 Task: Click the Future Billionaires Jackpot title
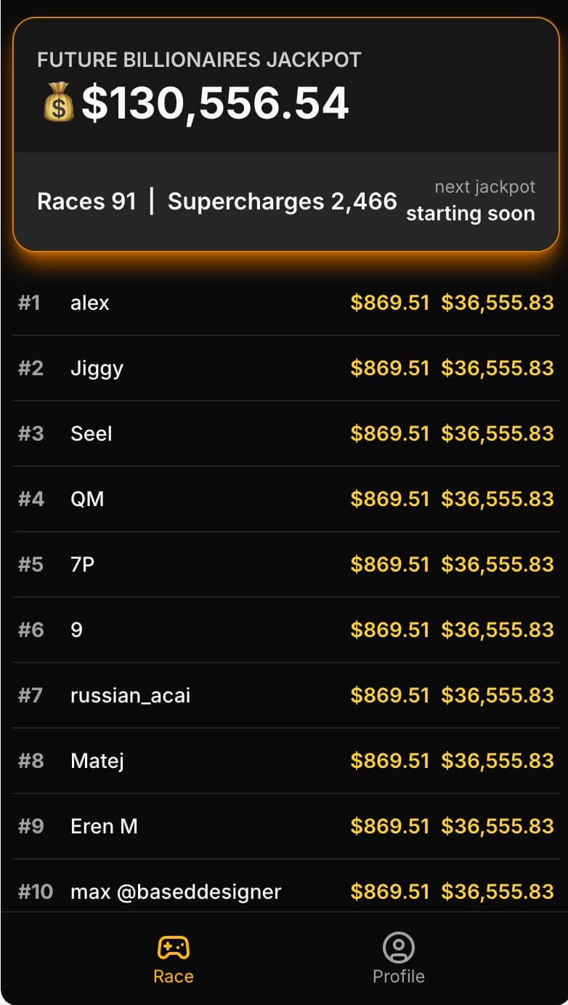coord(199,60)
